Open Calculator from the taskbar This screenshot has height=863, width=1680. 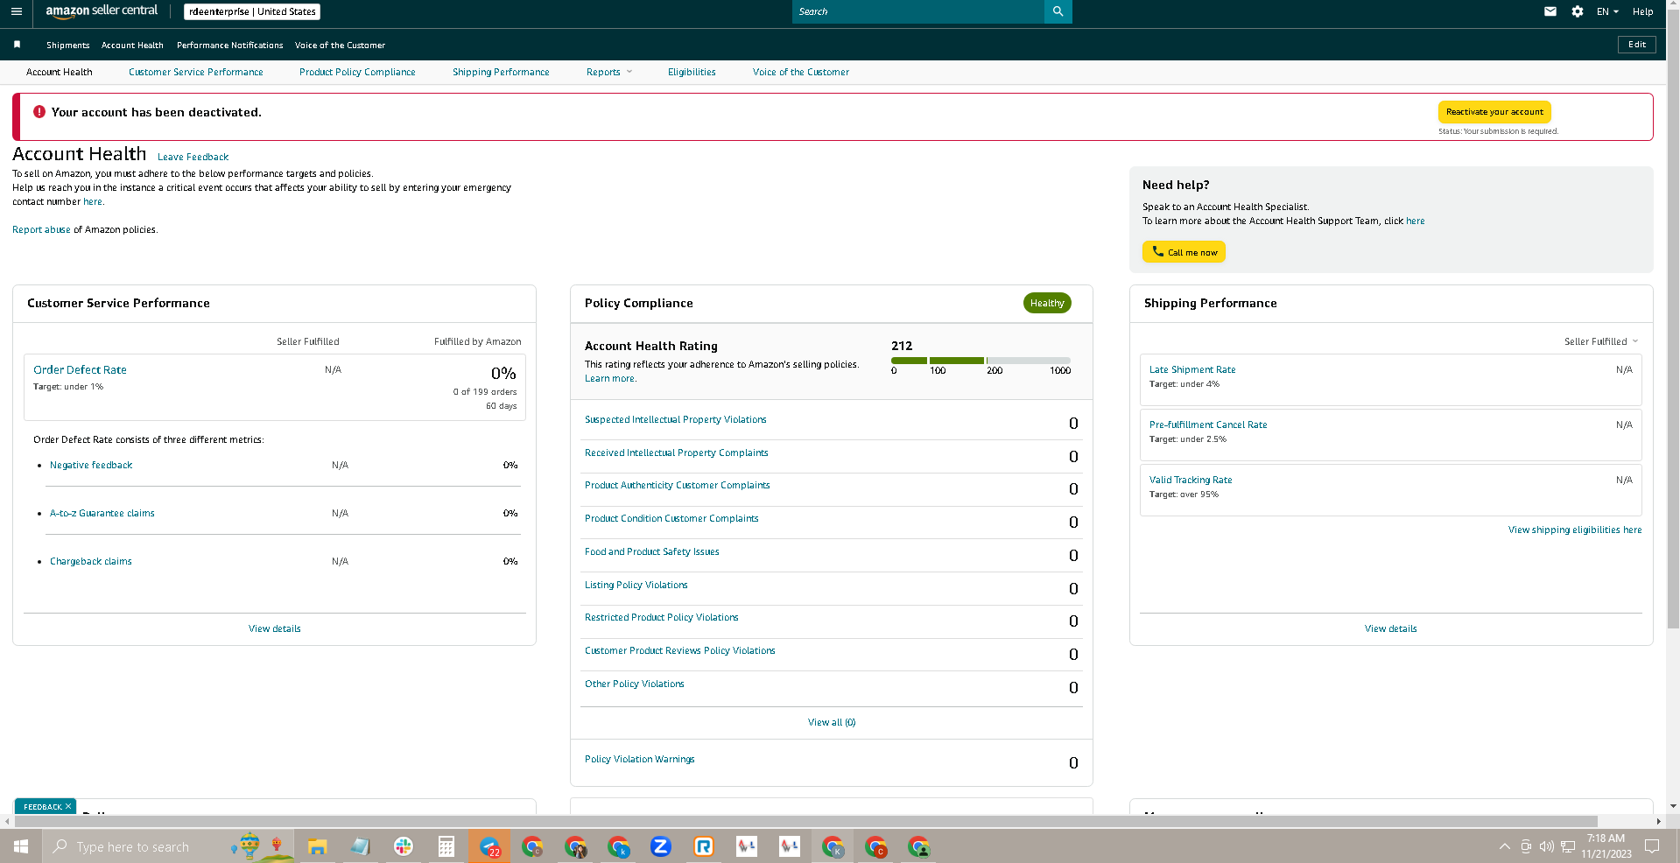point(446,846)
